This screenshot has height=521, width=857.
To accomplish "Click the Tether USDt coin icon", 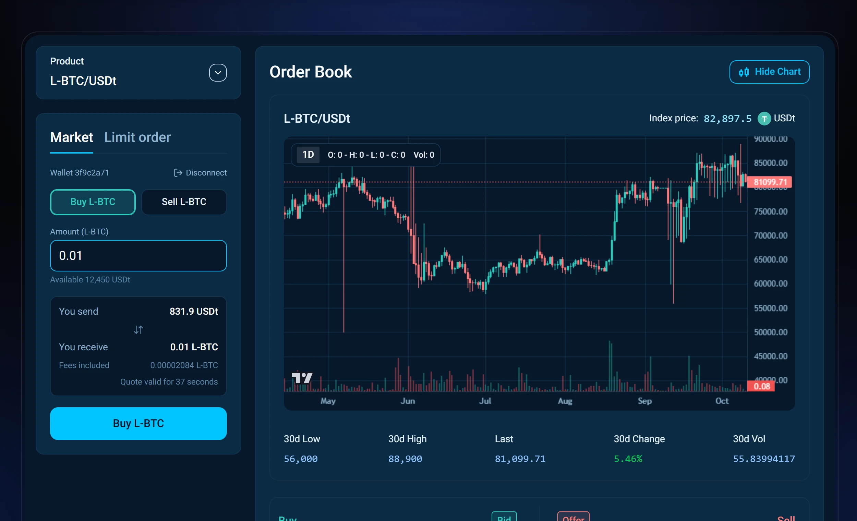I will (x=764, y=119).
